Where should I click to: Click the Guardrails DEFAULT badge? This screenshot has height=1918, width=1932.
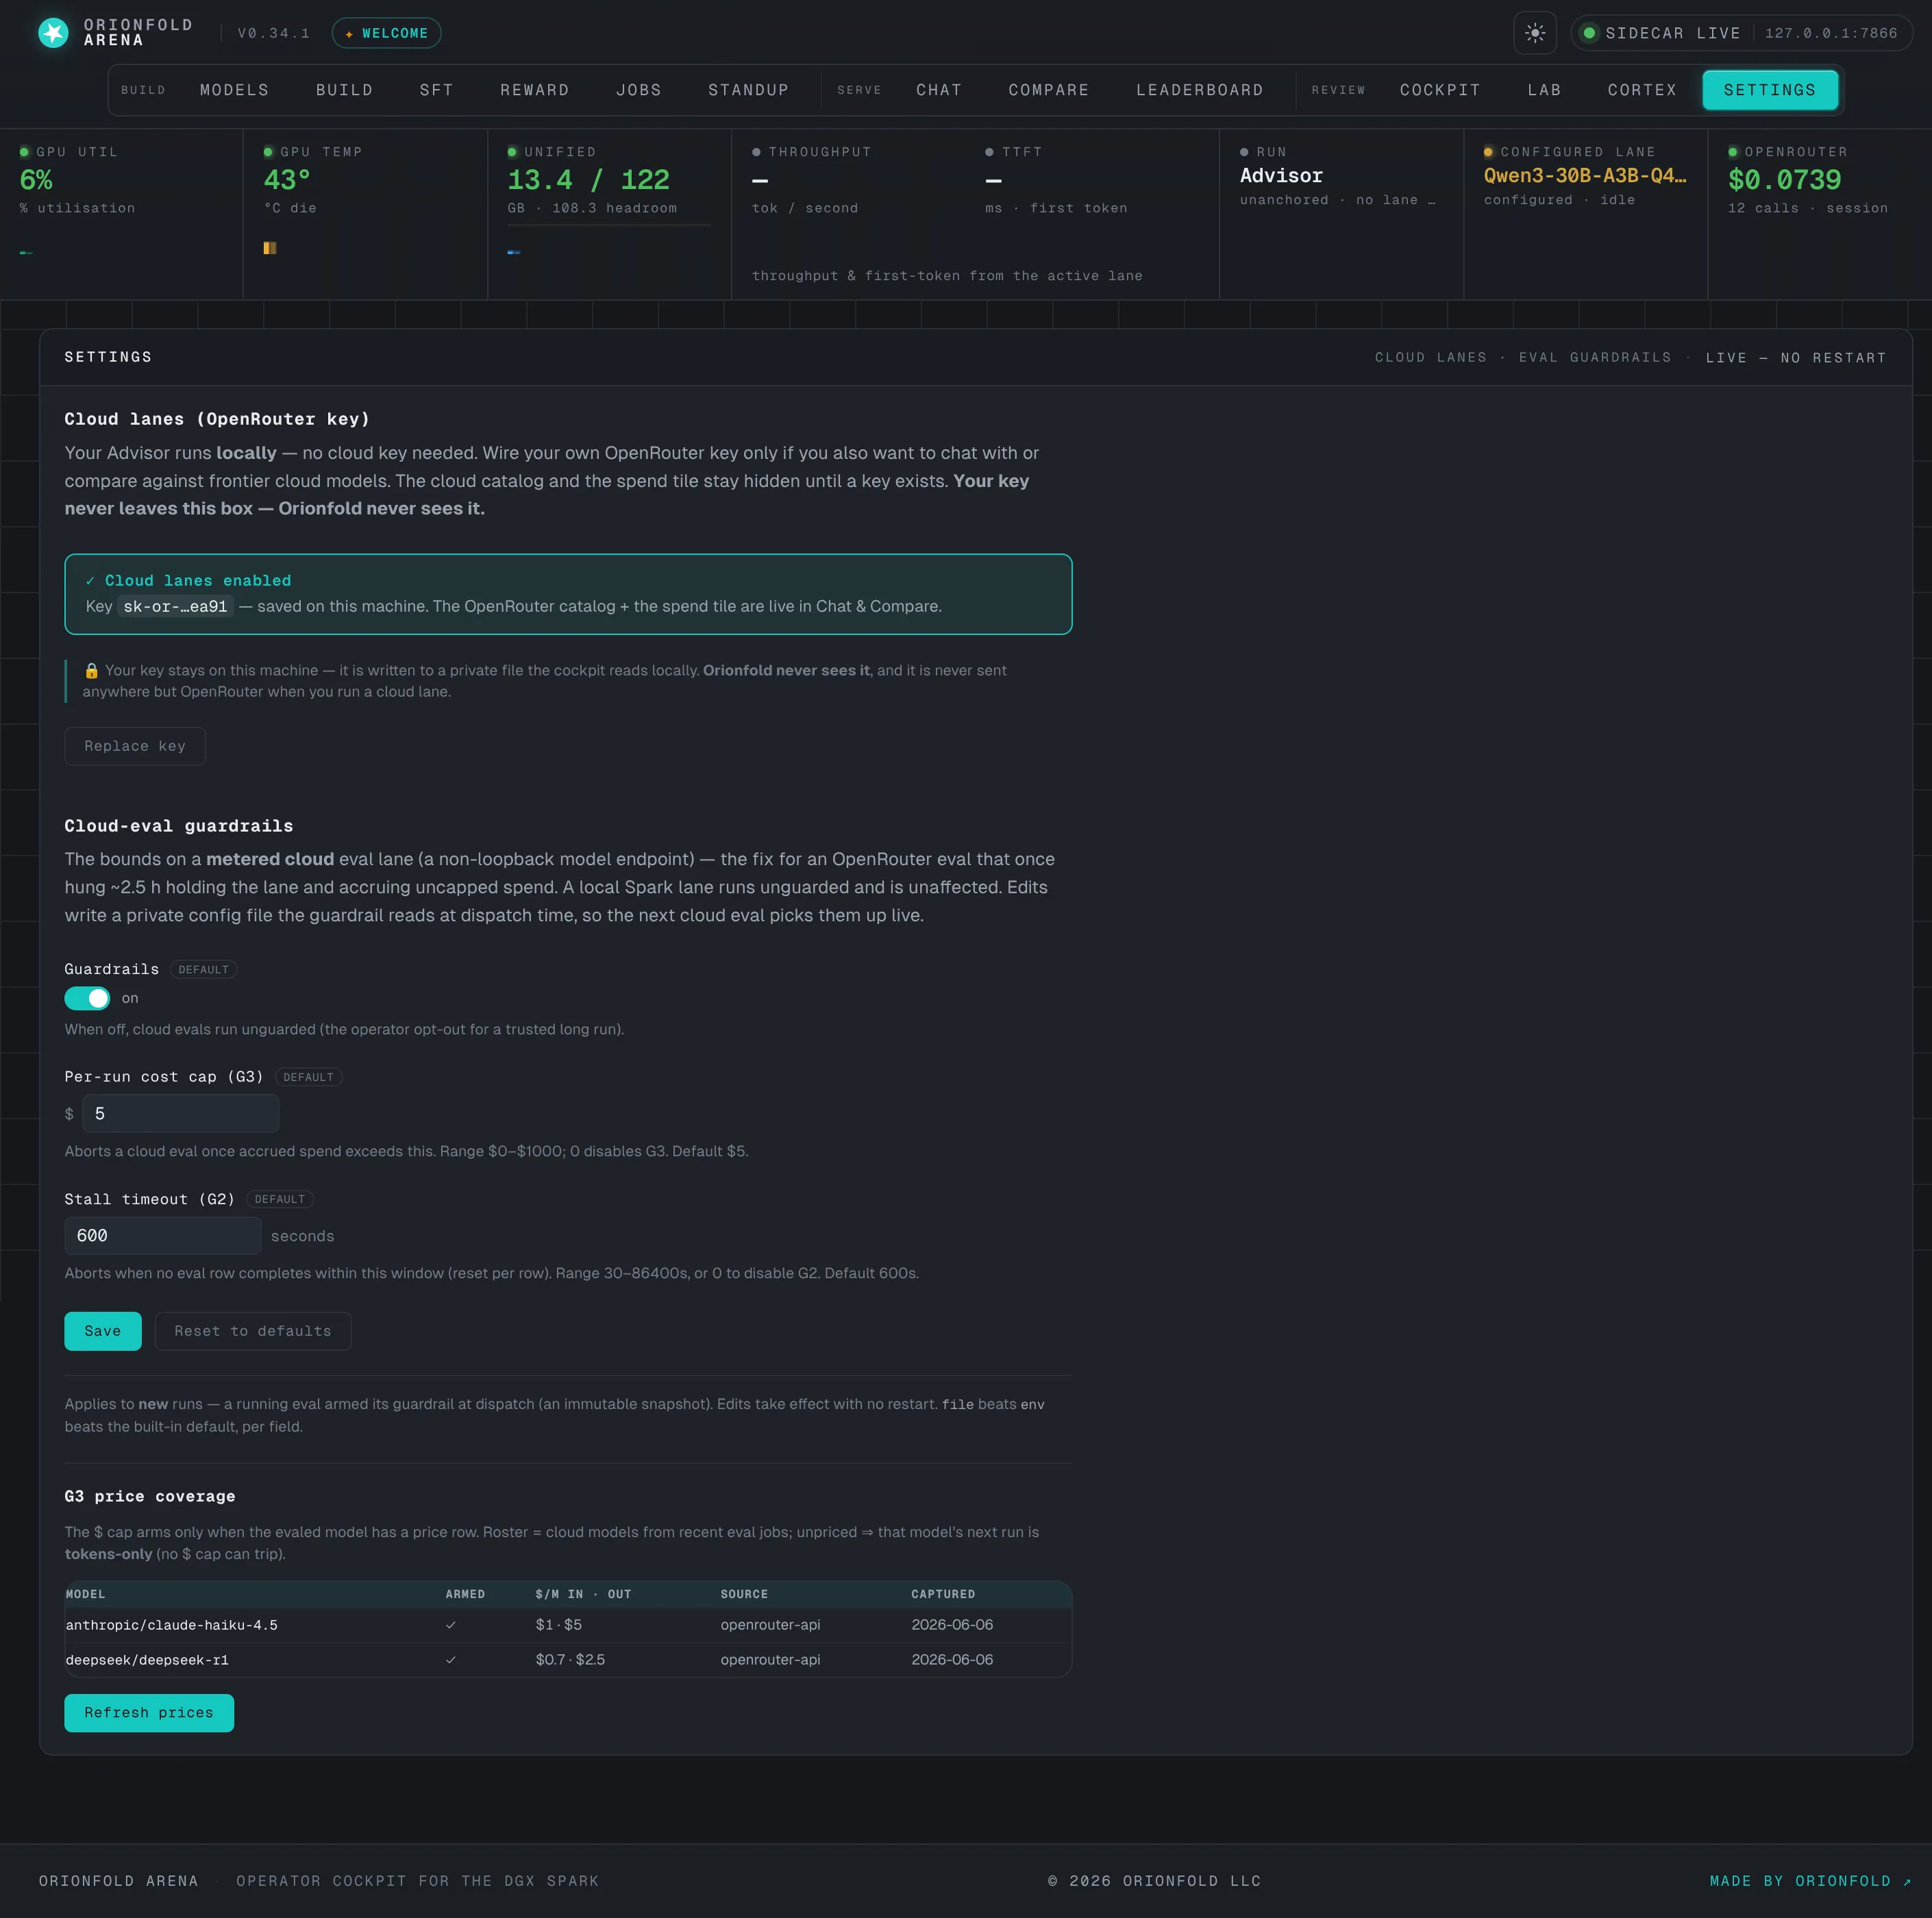click(204, 969)
